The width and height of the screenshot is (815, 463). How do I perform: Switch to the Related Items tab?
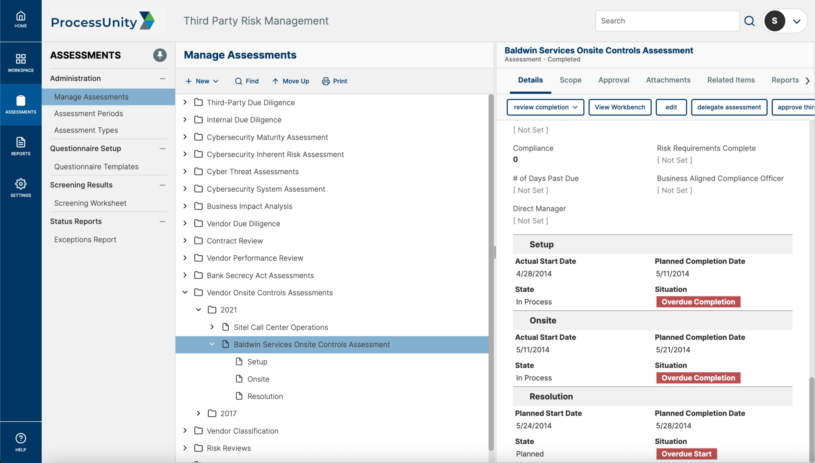point(730,80)
